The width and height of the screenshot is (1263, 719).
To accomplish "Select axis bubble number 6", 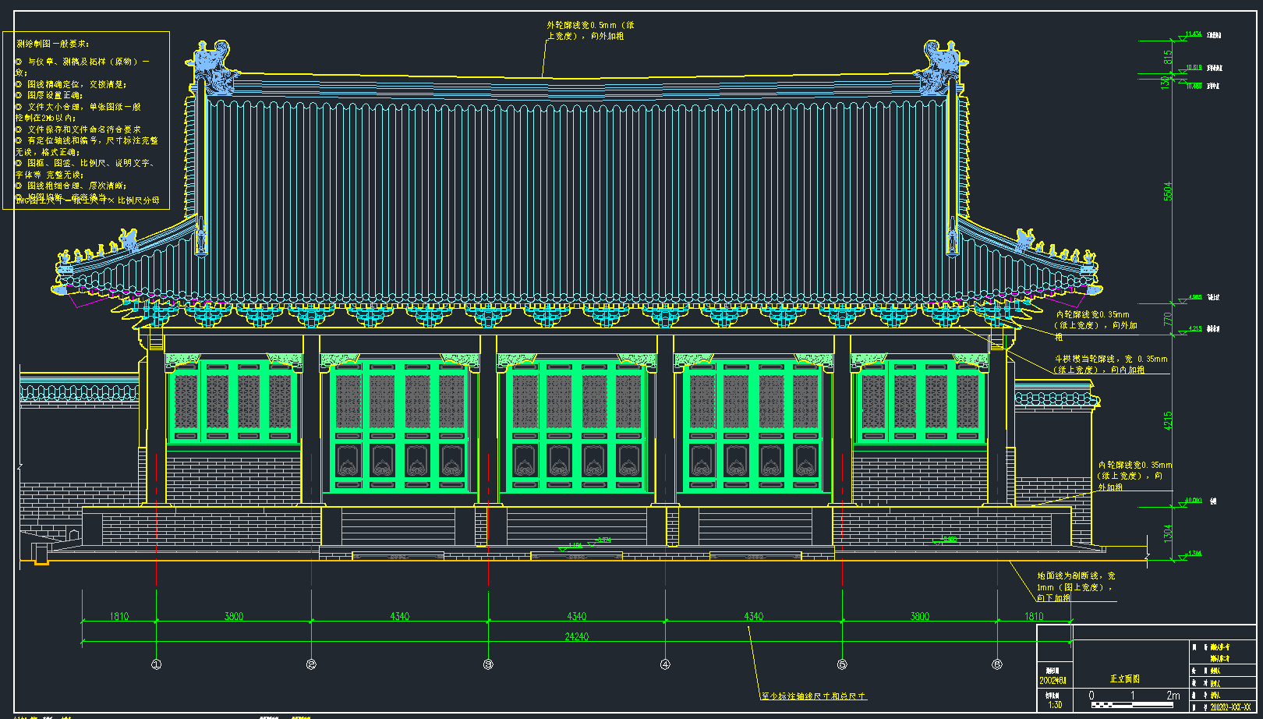I will pyautogui.click(x=997, y=664).
